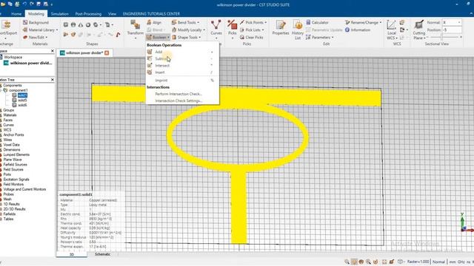Image resolution: width=474 pixels, height=266 pixels.
Task: Close the Navigation Tree panel
Action: 53,80
